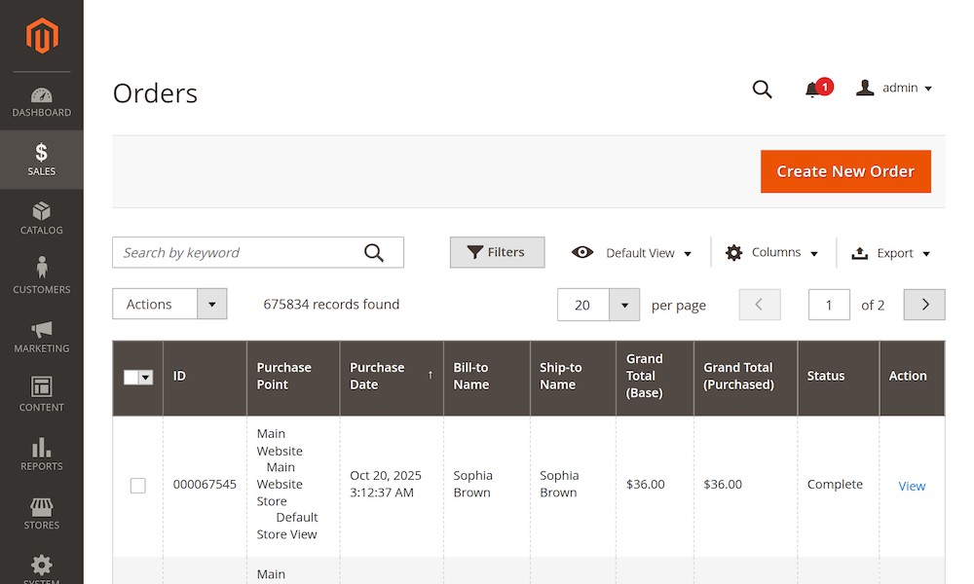Open the per page size dropdown arrow
Viewport: 974px width, 584px height.
tap(624, 305)
